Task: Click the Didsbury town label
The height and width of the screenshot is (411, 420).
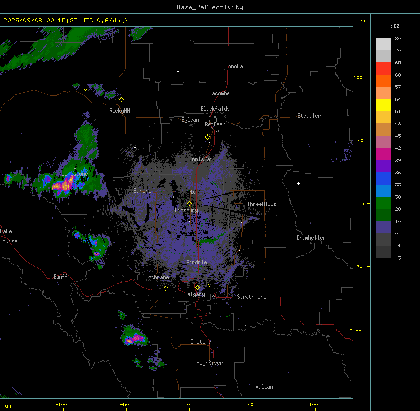Action: (187, 210)
